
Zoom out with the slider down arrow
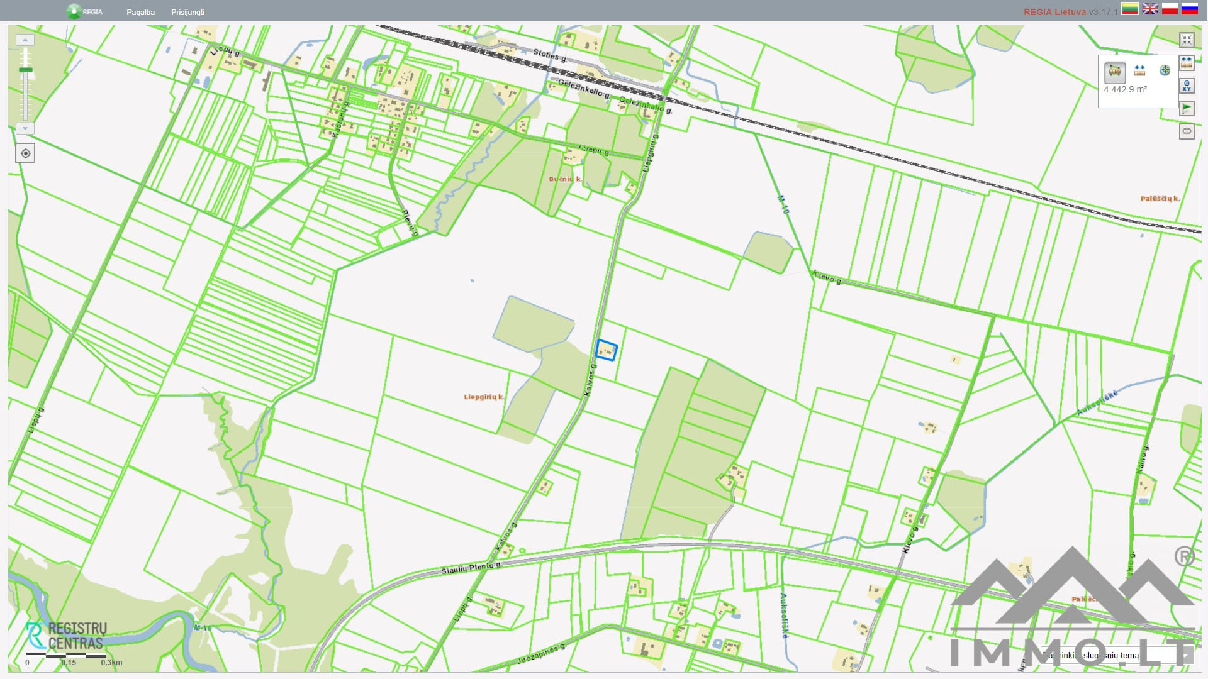tap(25, 128)
